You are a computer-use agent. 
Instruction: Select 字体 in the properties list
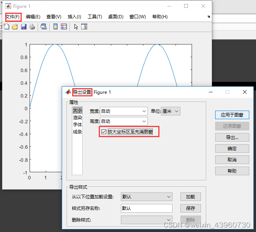point(77,125)
